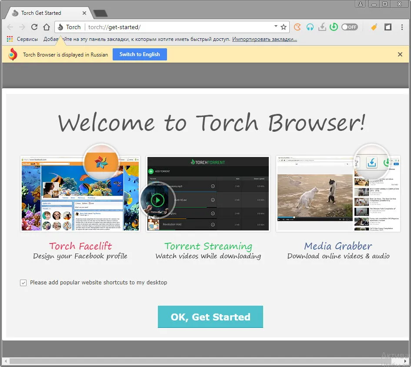
Task: Click the Switch to English button
Action: tap(140, 54)
